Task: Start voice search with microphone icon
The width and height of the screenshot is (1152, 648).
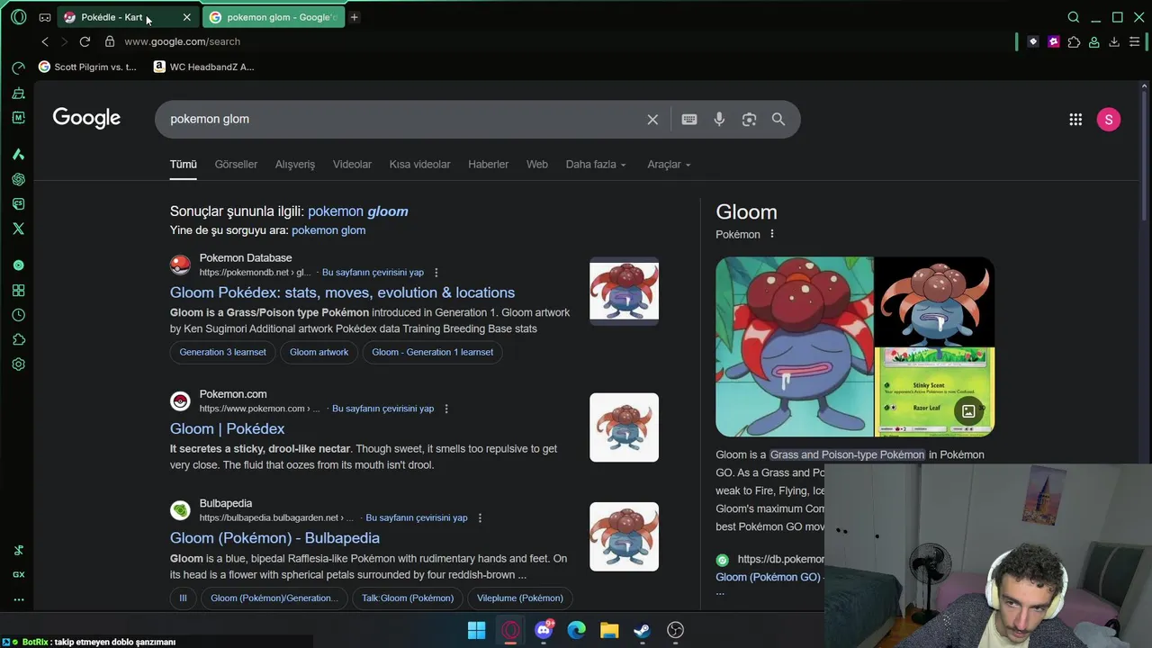Action: 719,120
